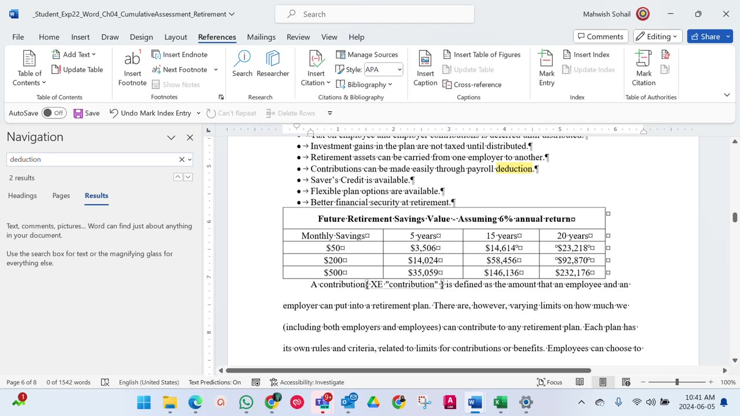Click the Comments button
740x416 pixels.
pos(600,36)
